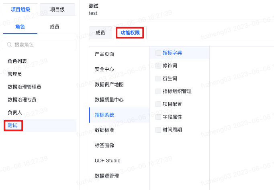The height and width of the screenshot is (190, 274).
Task: Select the left-panel 成员 sub-tab
Action: click(x=55, y=27)
